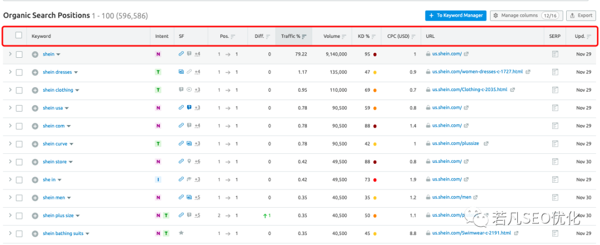
Task: Click the add-keyword plus icon beside shein
Action: 35,54
